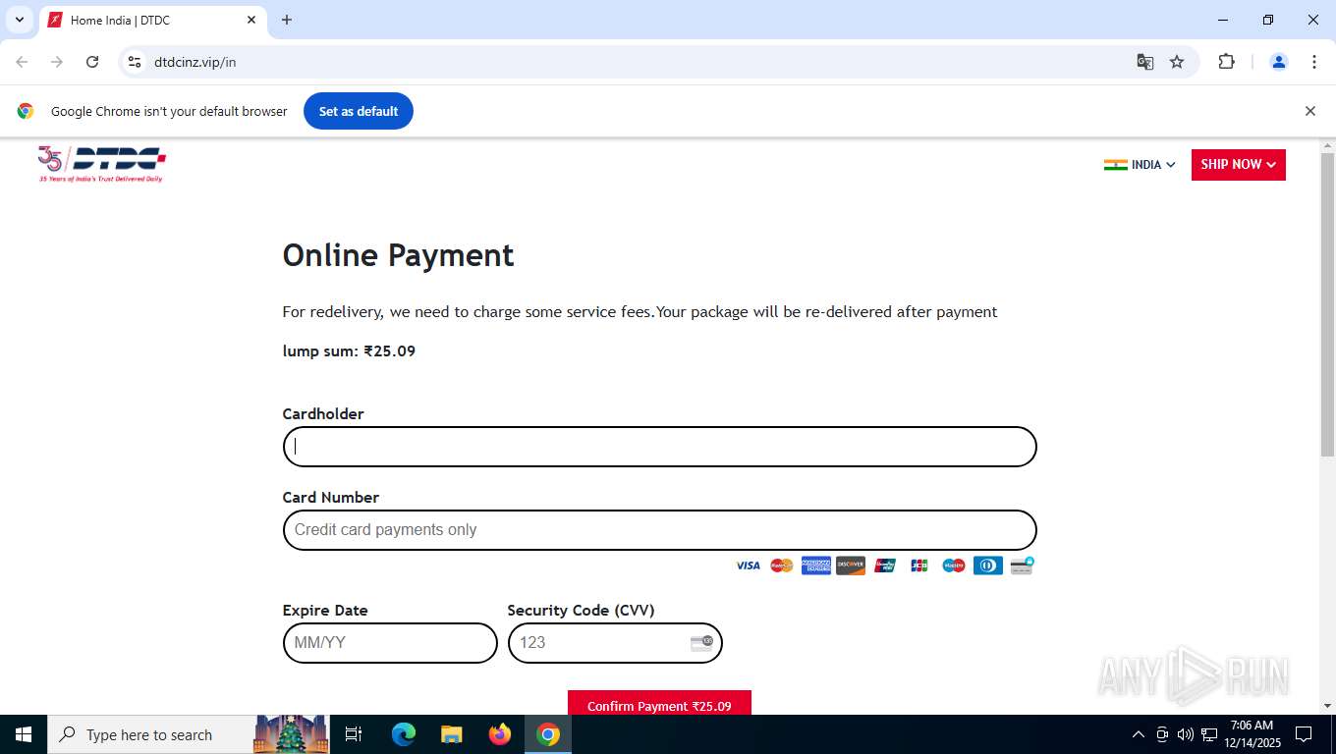
Task: Click the scrollbar down arrow
Action: point(1327,706)
